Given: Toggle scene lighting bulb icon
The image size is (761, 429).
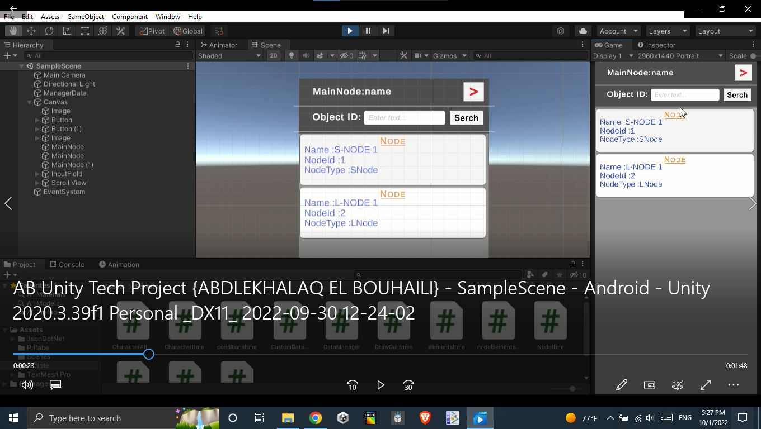Looking at the screenshot, I should click(291, 56).
